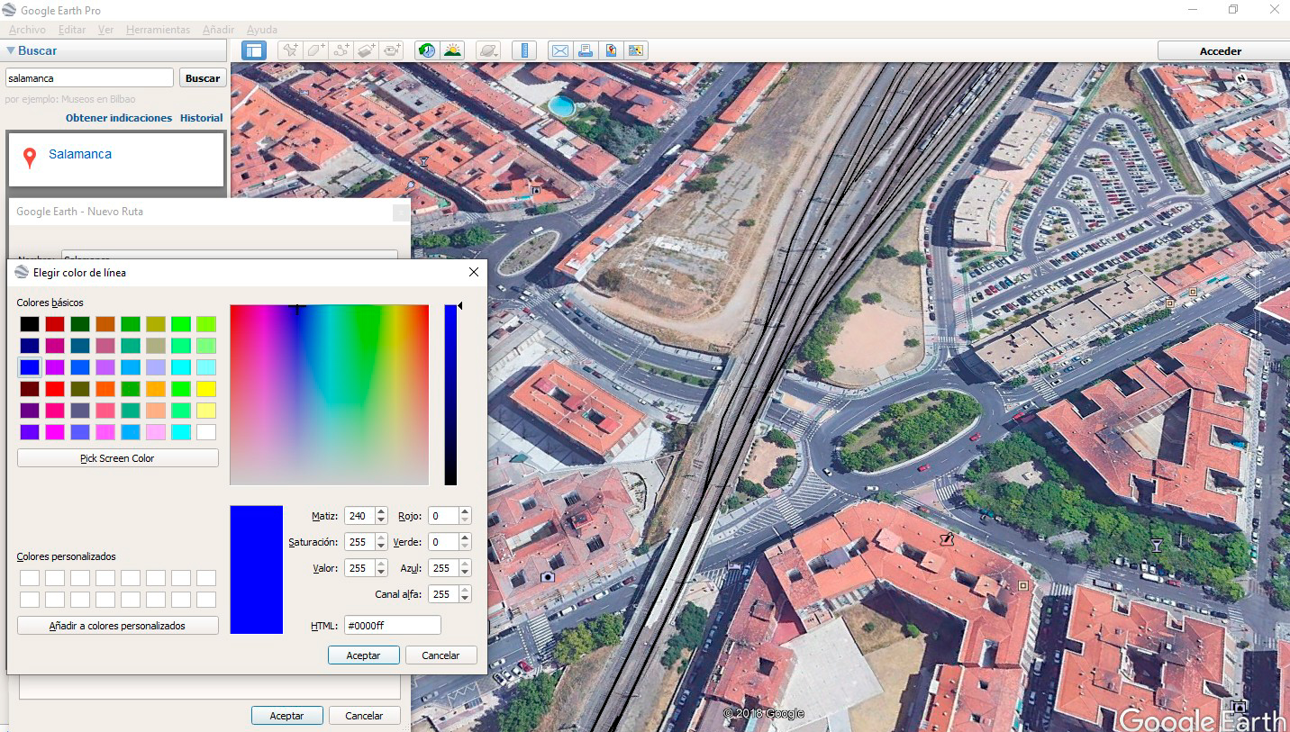Select the ruler tool icon
1290x732 pixels.
(x=524, y=50)
